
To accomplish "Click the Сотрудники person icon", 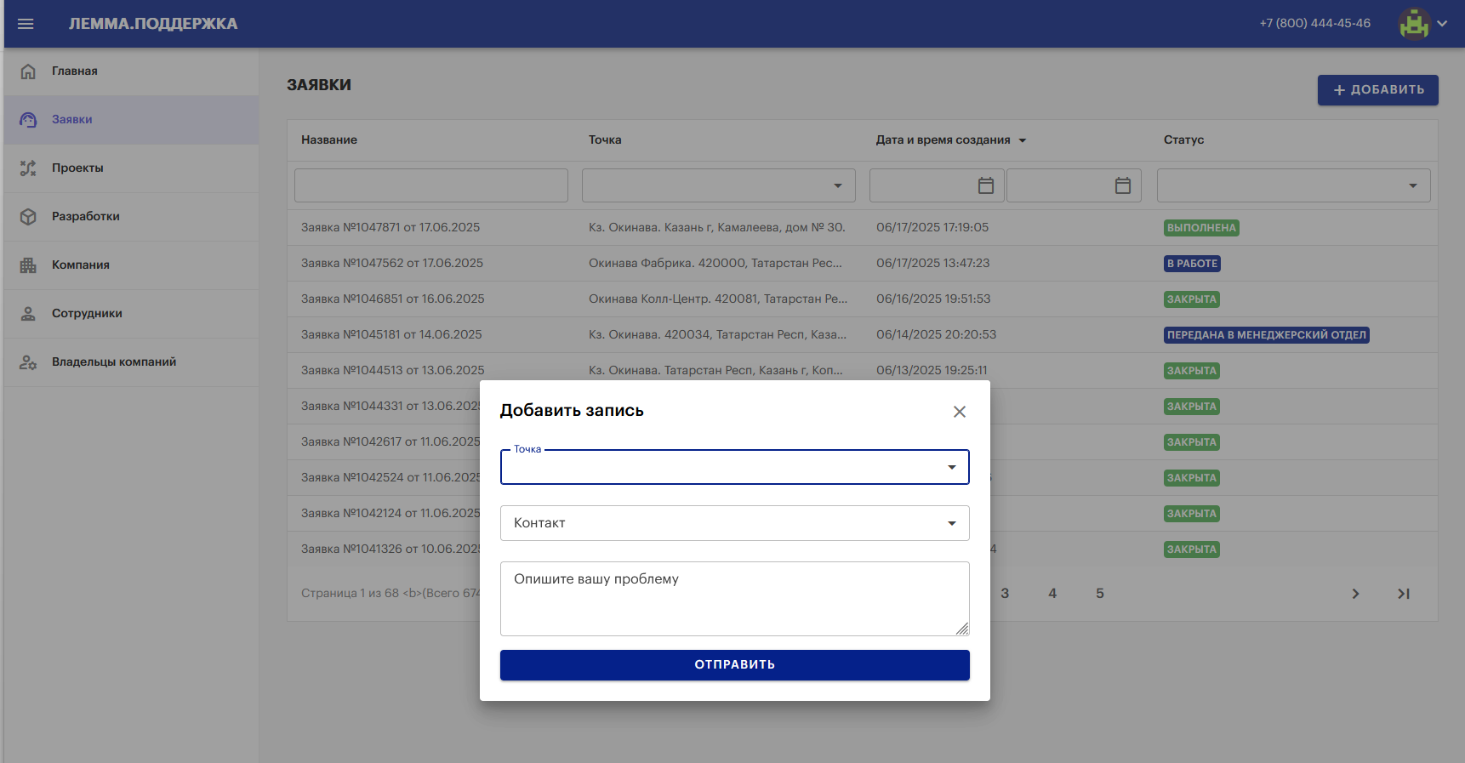I will tap(28, 314).
